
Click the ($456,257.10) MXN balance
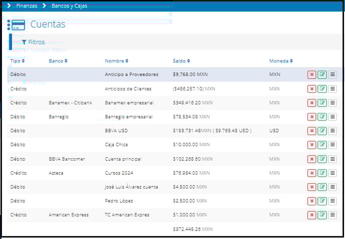[194, 89]
